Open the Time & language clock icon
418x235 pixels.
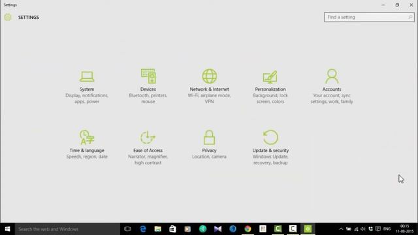[x=87, y=137]
